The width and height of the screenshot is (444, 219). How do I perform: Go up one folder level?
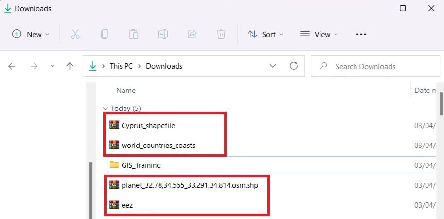[x=70, y=66]
